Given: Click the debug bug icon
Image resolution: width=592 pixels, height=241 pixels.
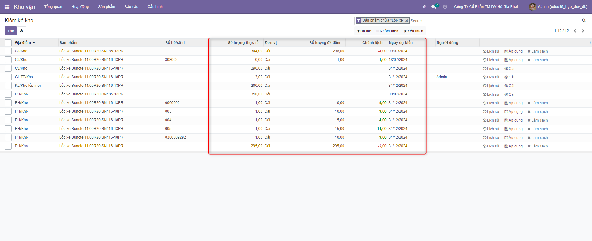Looking at the screenshot, I should point(424,6).
